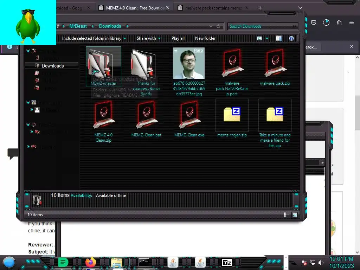Screen dimensions: 360x270
Task: Expand the user silhouette item in navigation pane
Action: pyautogui.click(x=31, y=110)
